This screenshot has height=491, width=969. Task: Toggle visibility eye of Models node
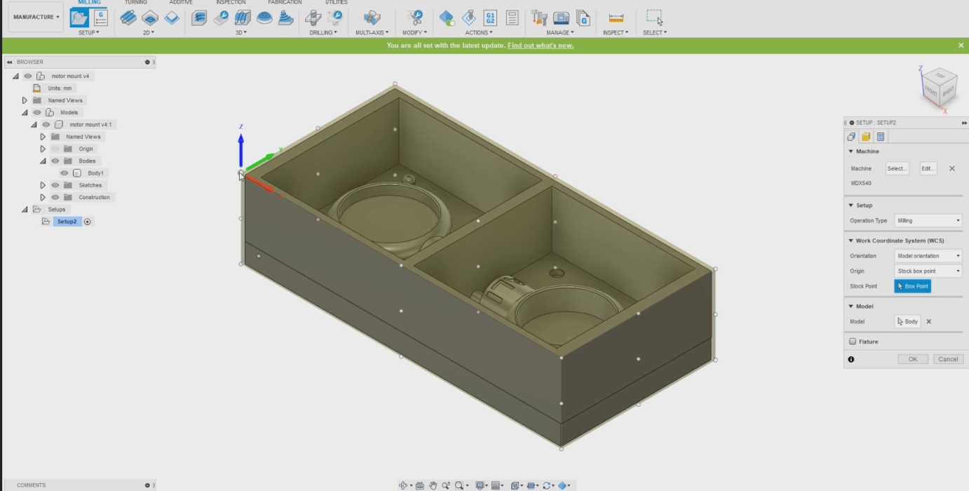(37, 112)
